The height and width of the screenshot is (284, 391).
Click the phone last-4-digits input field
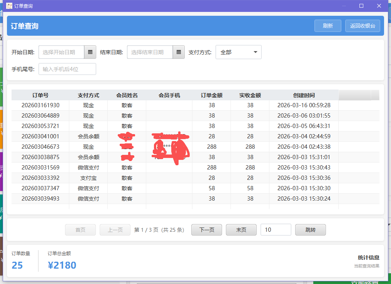[x=67, y=69]
